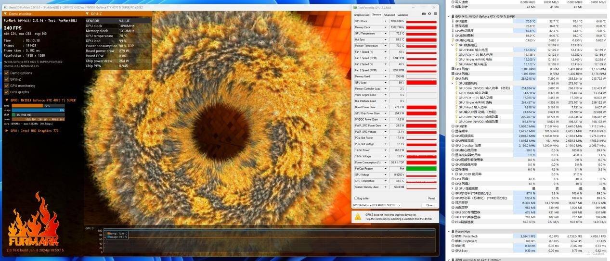Switch to the Graphics Card tab
This screenshot has width=610, height=261.
362,15
